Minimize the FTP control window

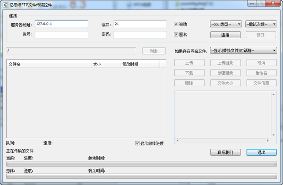(x=252, y=4)
